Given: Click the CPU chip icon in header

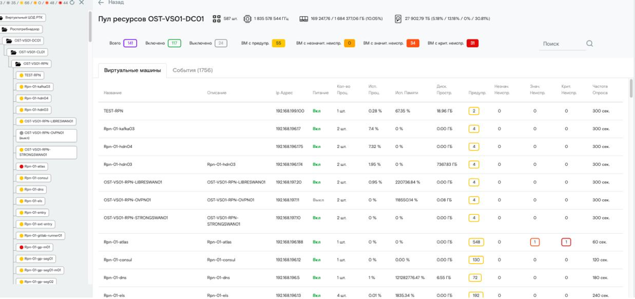Looking at the screenshot, I should coord(247,19).
